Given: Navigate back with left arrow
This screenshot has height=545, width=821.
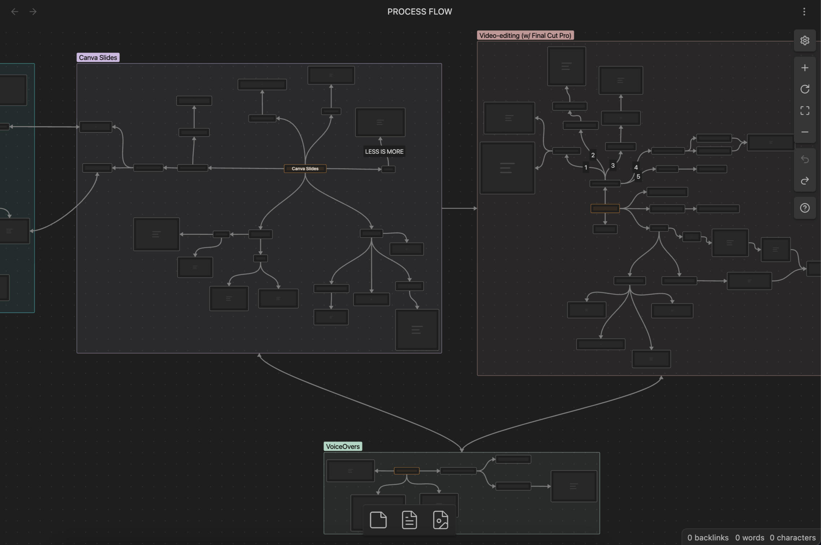Looking at the screenshot, I should point(14,12).
